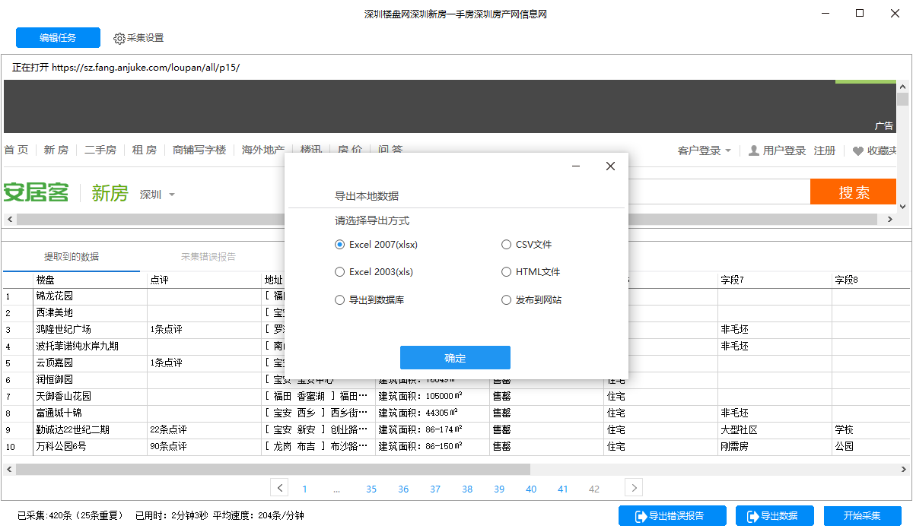Select cell 勤诚达22世纪二期
The height and width of the screenshot is (532, 913).
90,429
